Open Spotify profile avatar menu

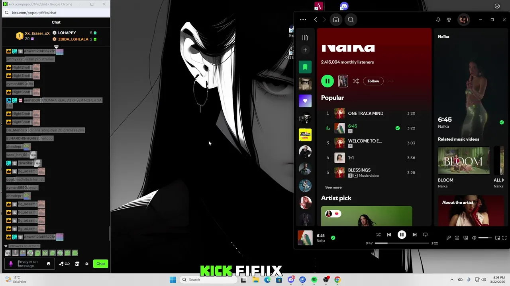click(463, 19)
